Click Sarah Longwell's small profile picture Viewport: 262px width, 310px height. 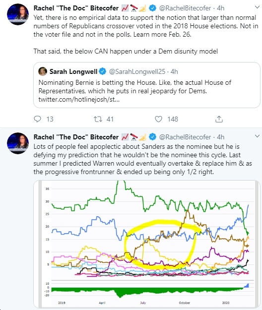(x=43, y=71)
